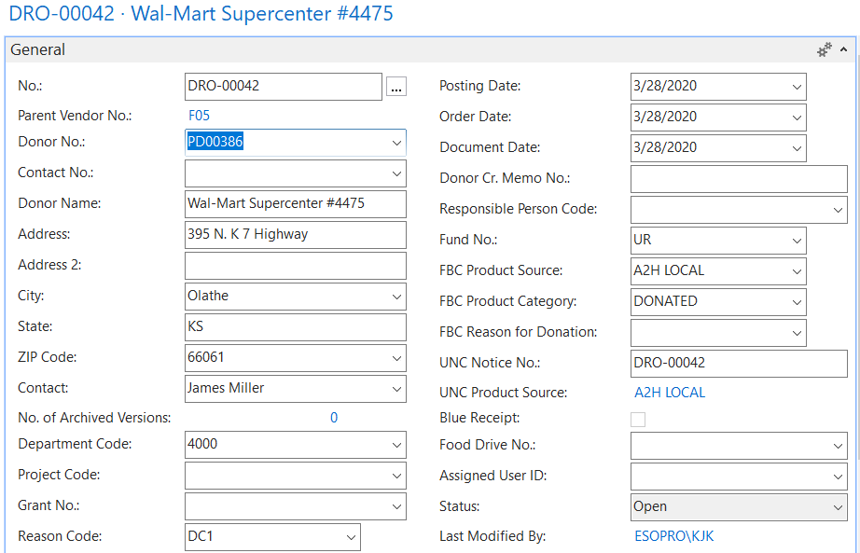Viewport: 860px width, 553px height.
Task: Toggle the Blue Receipt checkbox
Action: coord(638,420)
